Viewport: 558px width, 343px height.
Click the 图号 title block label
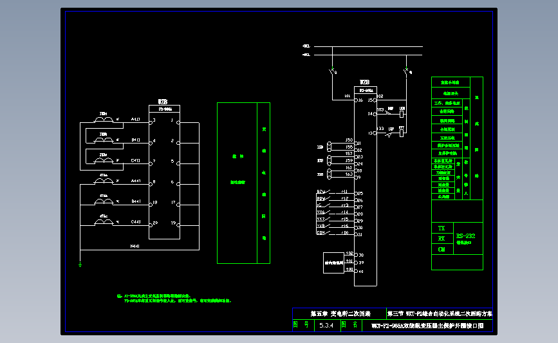(301, 324)
